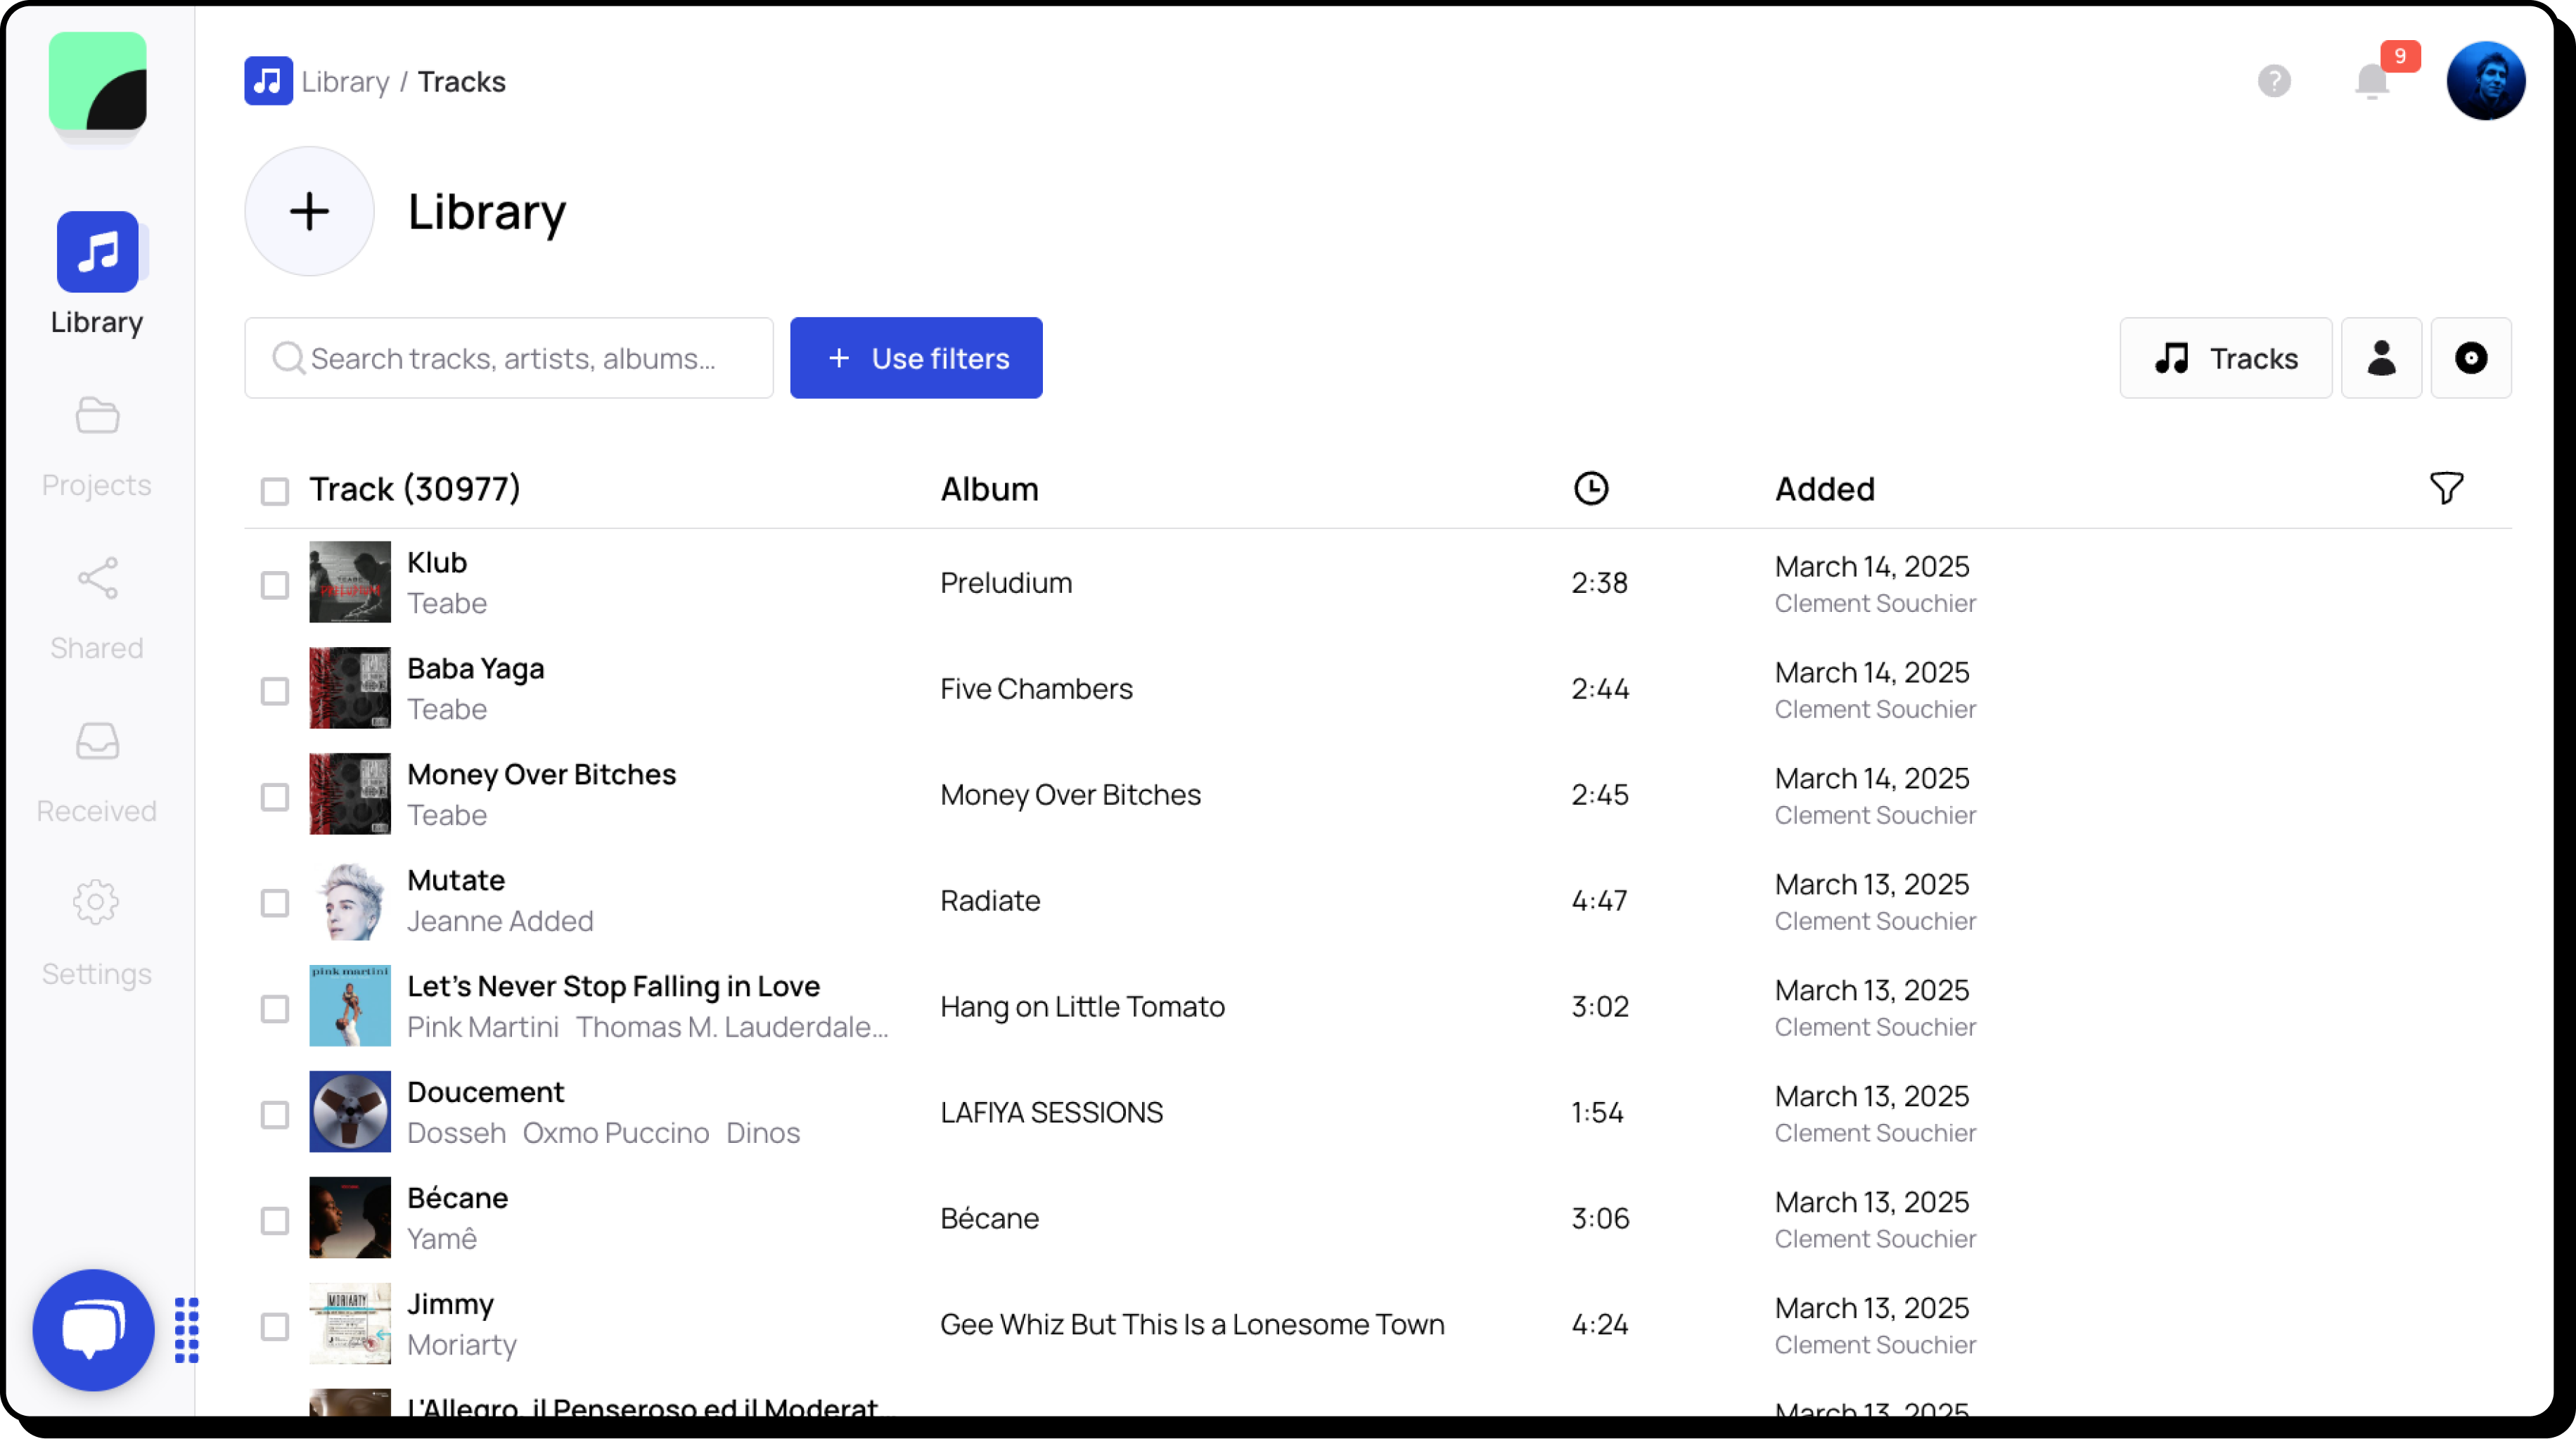Check the Doucement track checkbox
2576x1439 pixels.
coord(274,1115)
